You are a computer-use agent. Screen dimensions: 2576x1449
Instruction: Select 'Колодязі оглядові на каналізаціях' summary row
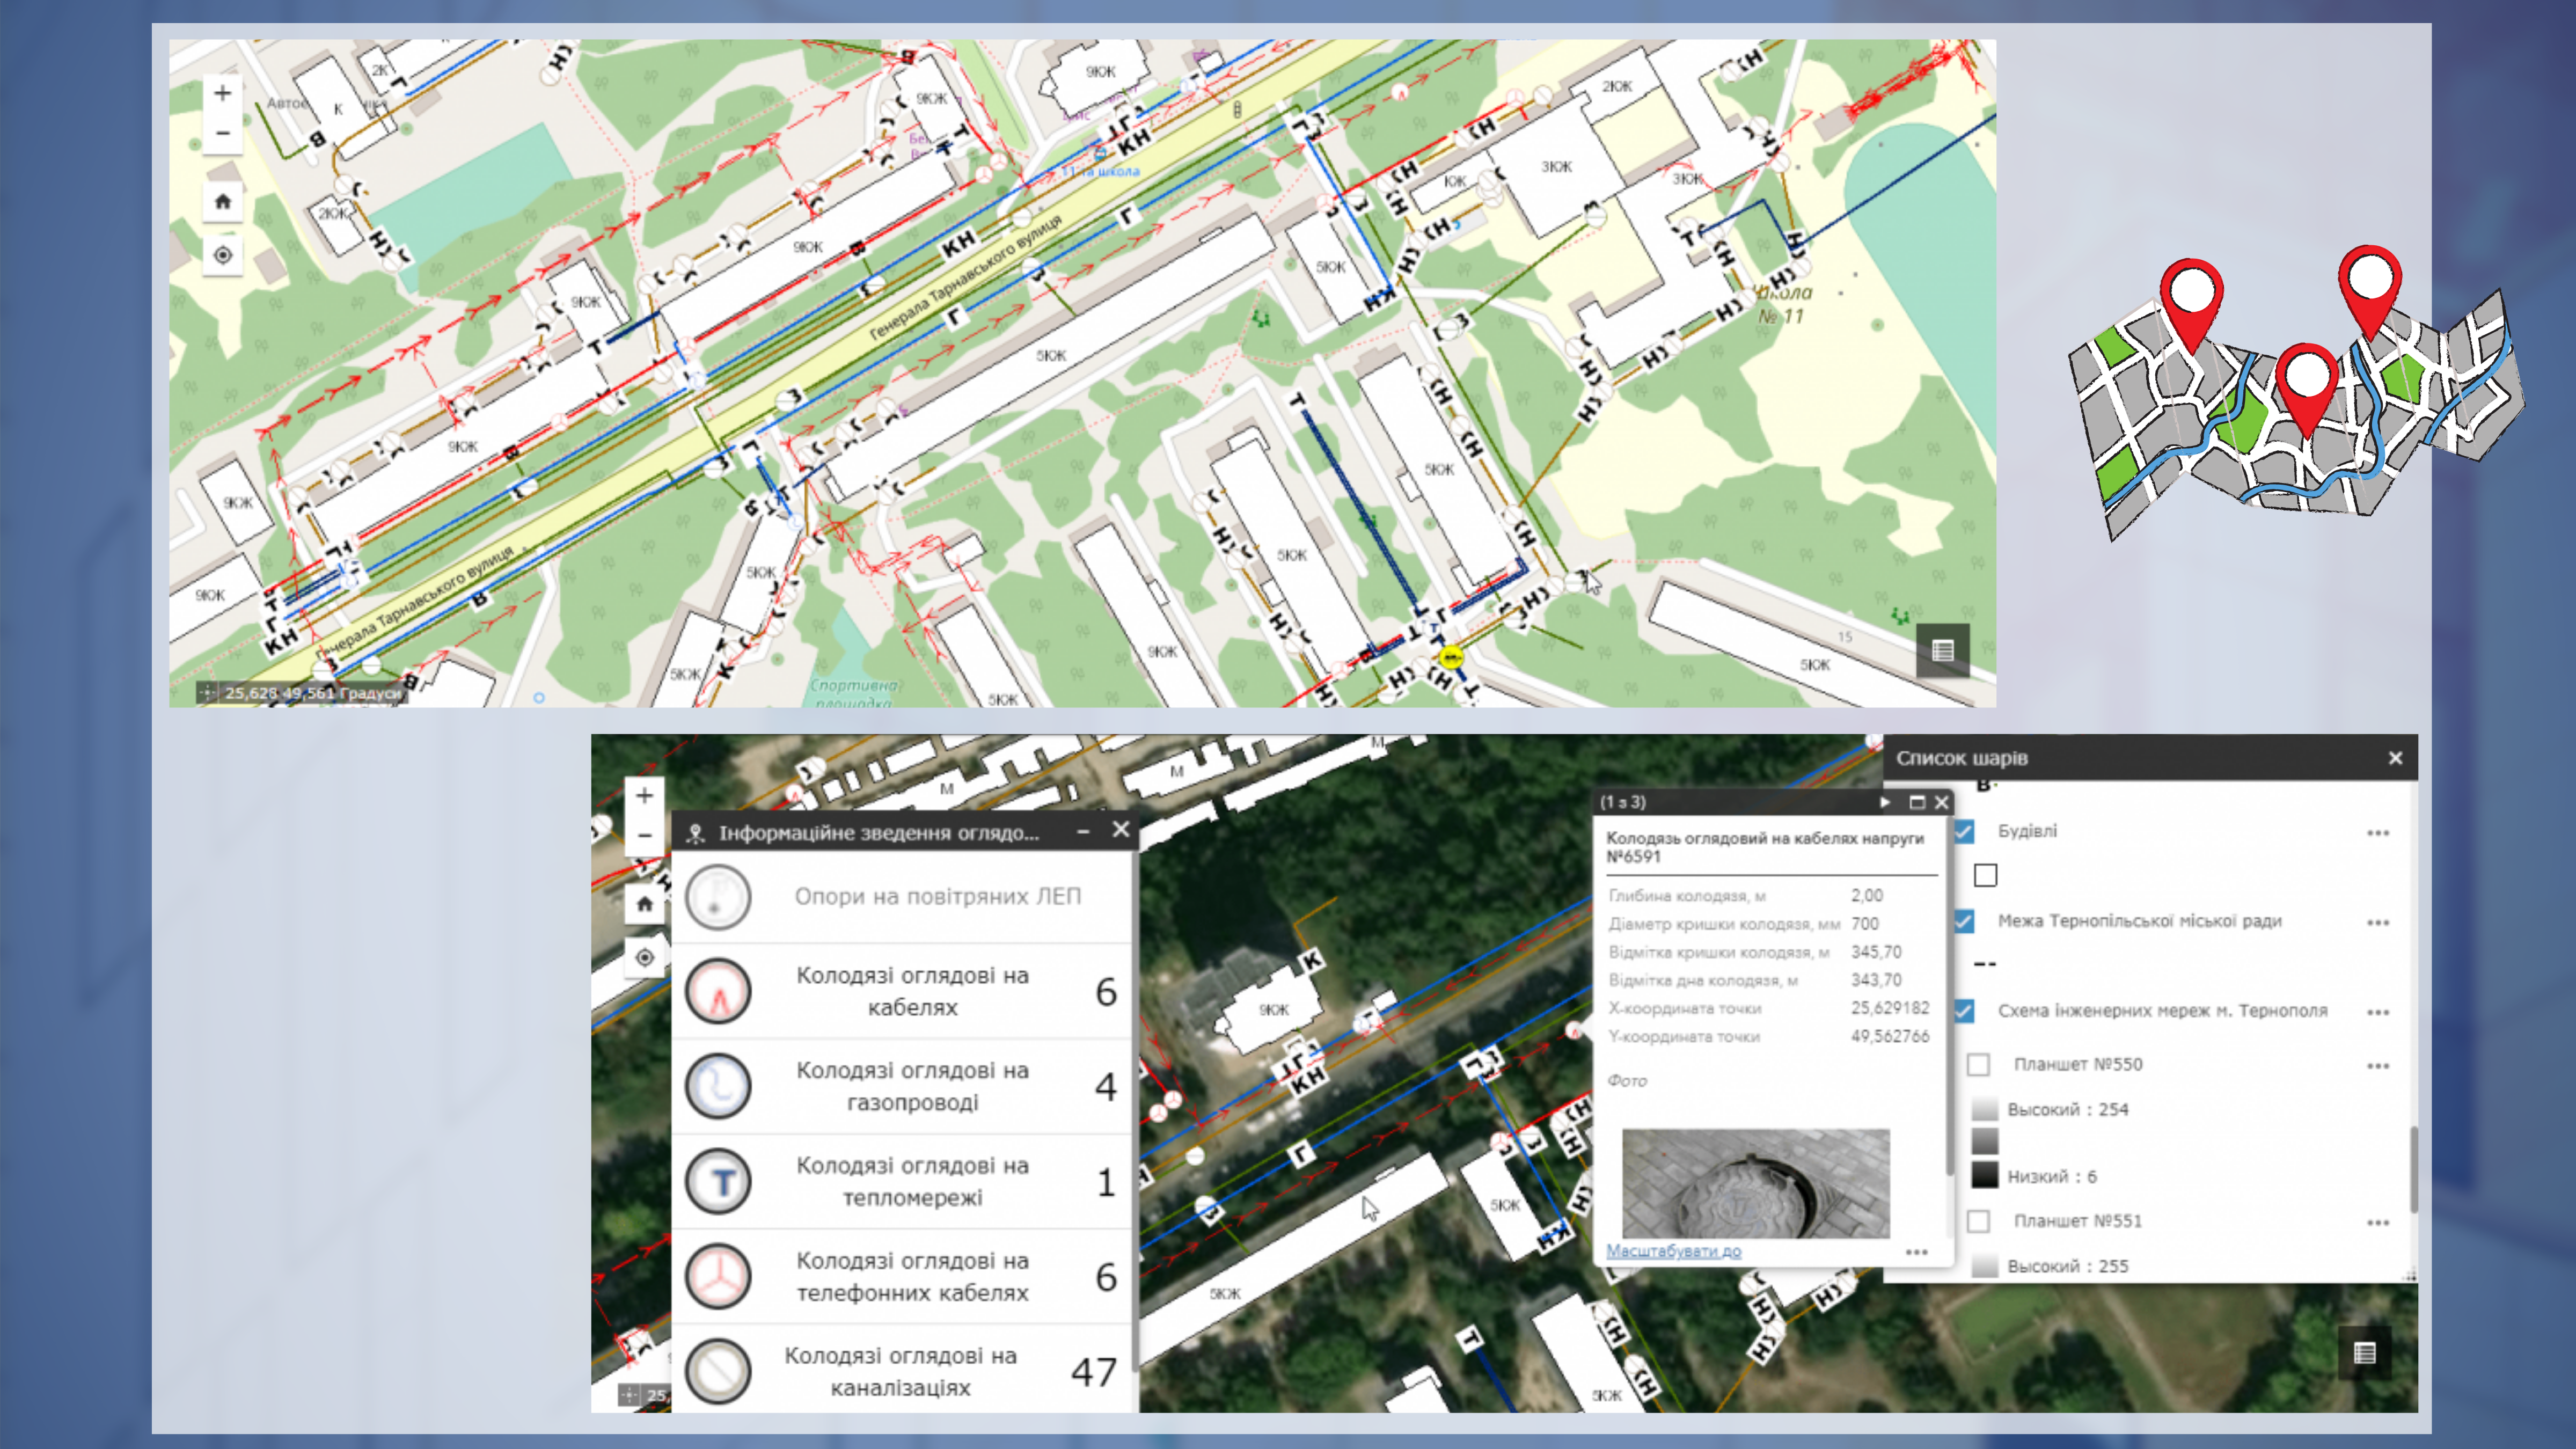pyautogui.click(x=902, y=1369)
